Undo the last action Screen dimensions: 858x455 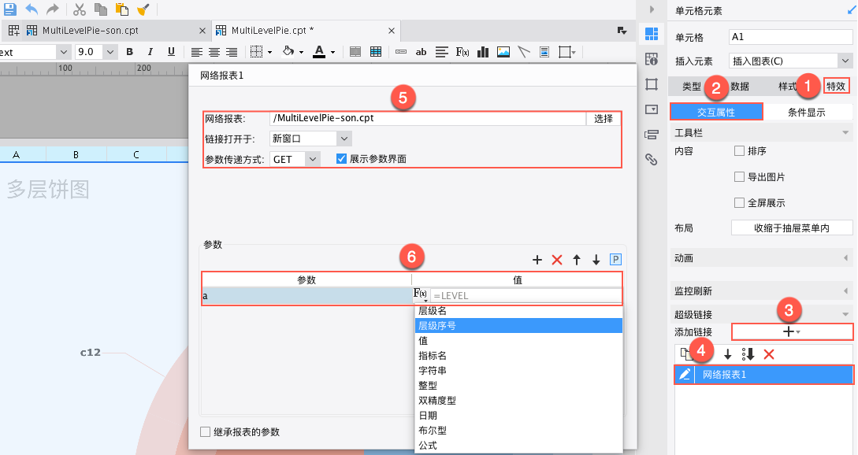[x=32, y=9]
